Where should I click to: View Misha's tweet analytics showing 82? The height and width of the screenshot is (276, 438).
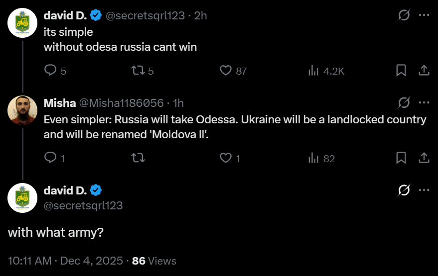[321, 158]
